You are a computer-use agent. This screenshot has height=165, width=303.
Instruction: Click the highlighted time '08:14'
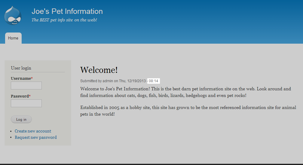[153, 81]
